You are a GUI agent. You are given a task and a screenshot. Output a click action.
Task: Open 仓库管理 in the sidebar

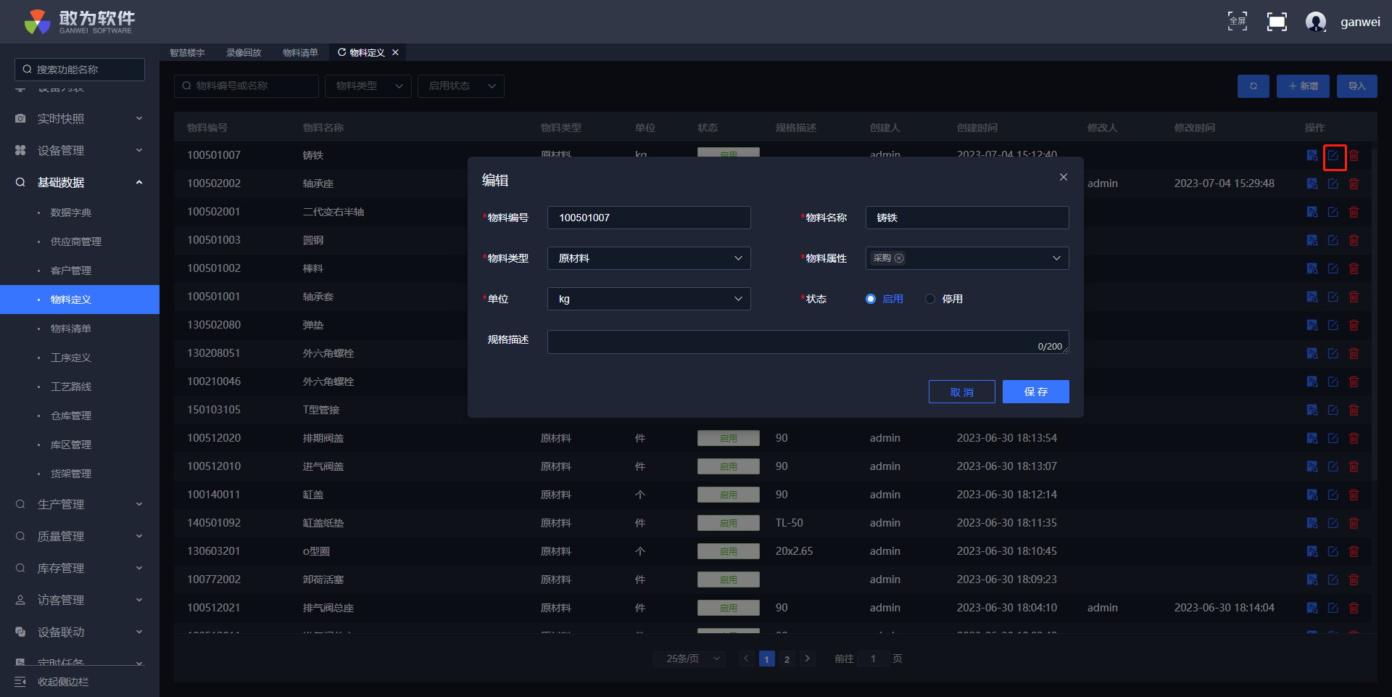[x=71, y=416]
